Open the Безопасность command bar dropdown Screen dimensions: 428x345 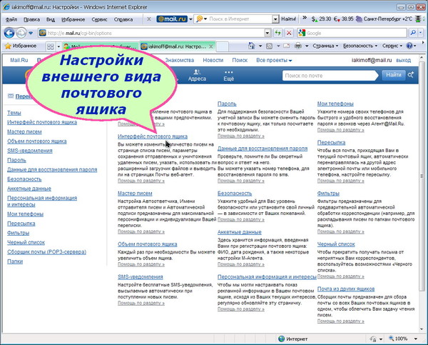(x=360, y=46)
